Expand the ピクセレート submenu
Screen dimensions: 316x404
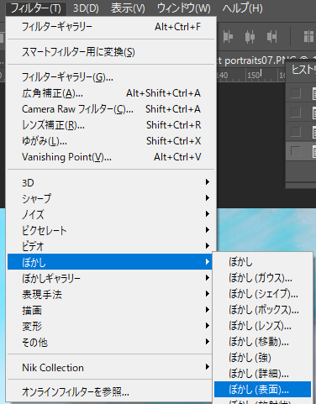pos(111,230)
